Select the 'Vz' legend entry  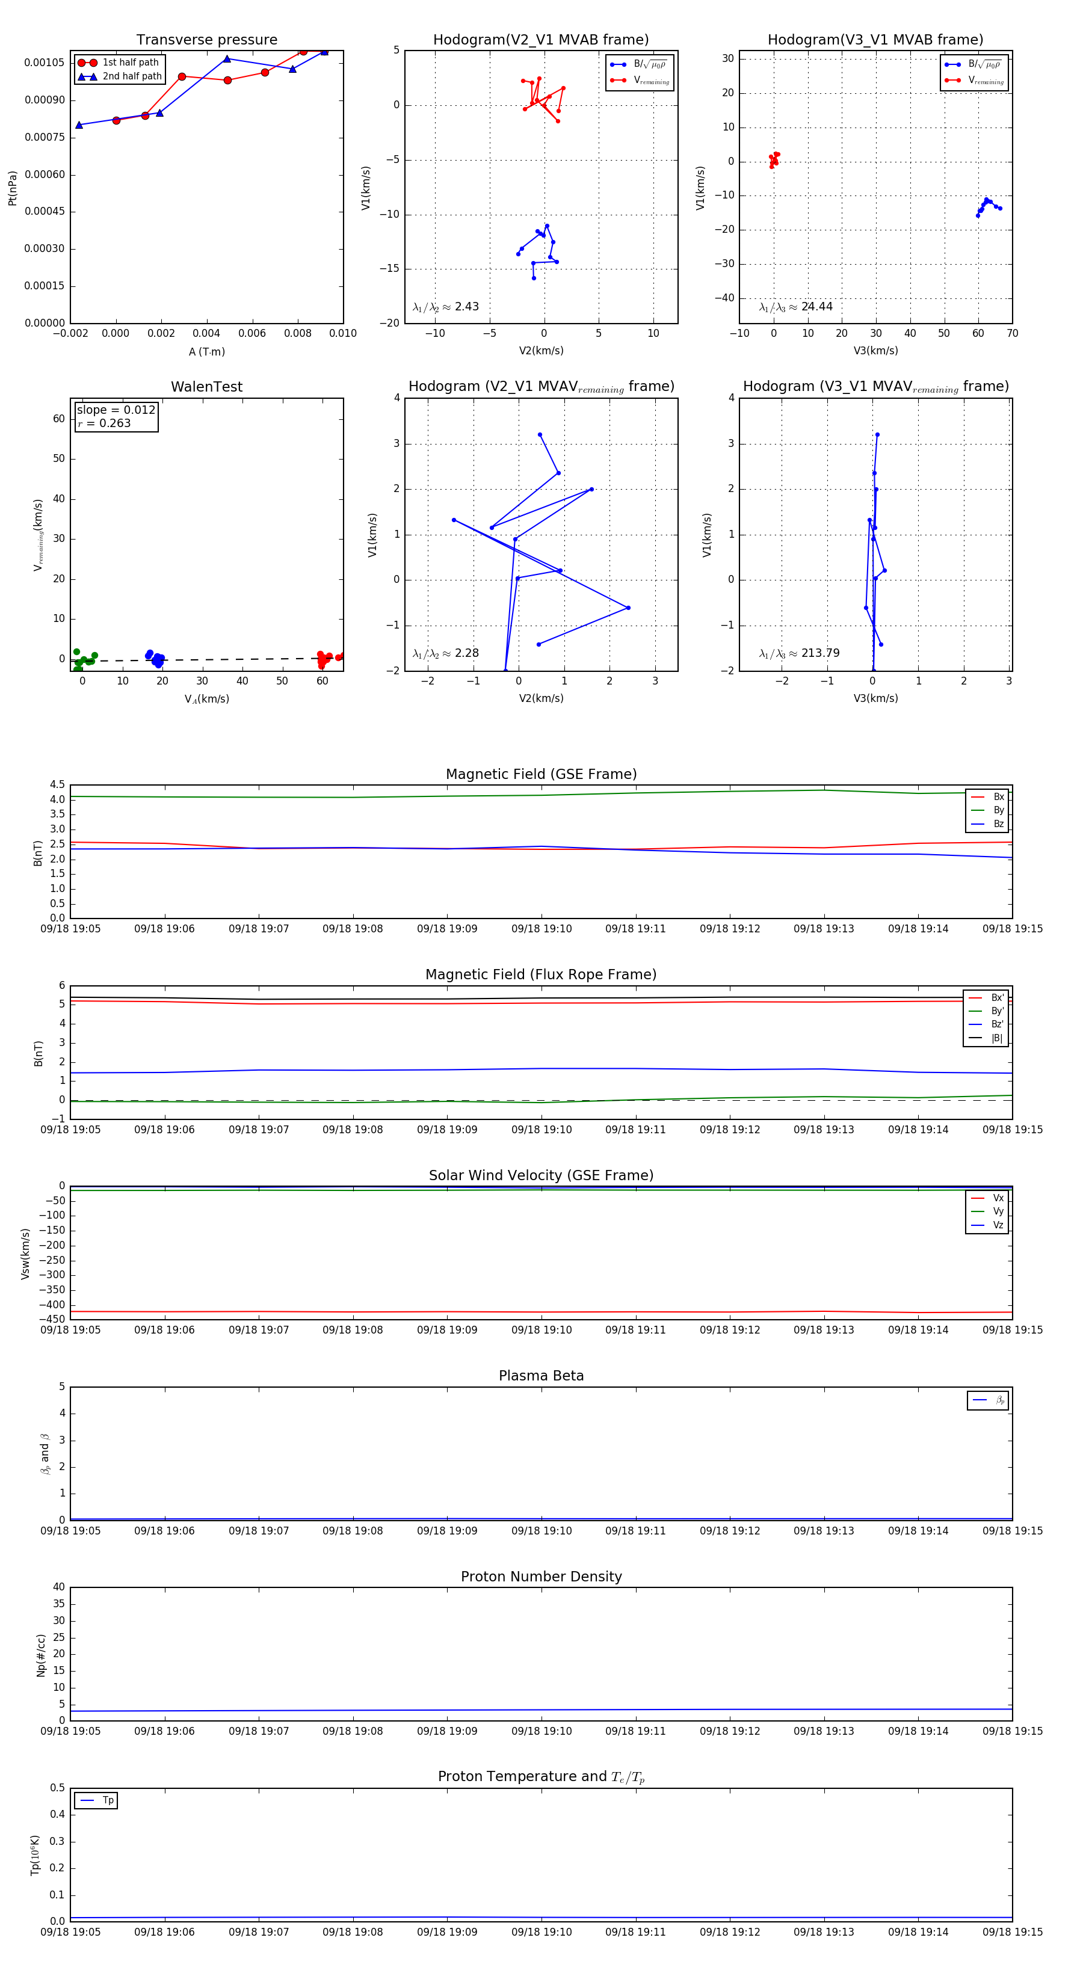tap(987, 1225)
